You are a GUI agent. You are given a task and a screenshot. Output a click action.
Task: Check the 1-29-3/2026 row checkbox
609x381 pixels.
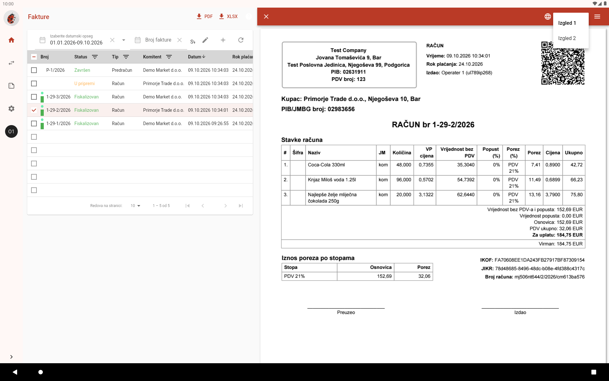[x=34, y=97]
